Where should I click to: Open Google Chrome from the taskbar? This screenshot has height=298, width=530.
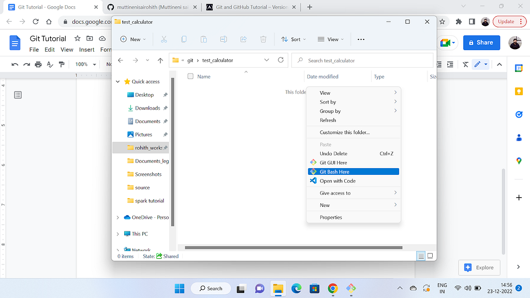pos(333,288)
